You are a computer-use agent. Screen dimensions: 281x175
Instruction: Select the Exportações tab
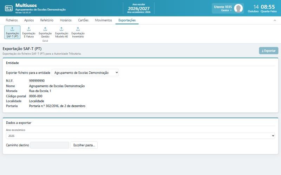coord(127,20)
